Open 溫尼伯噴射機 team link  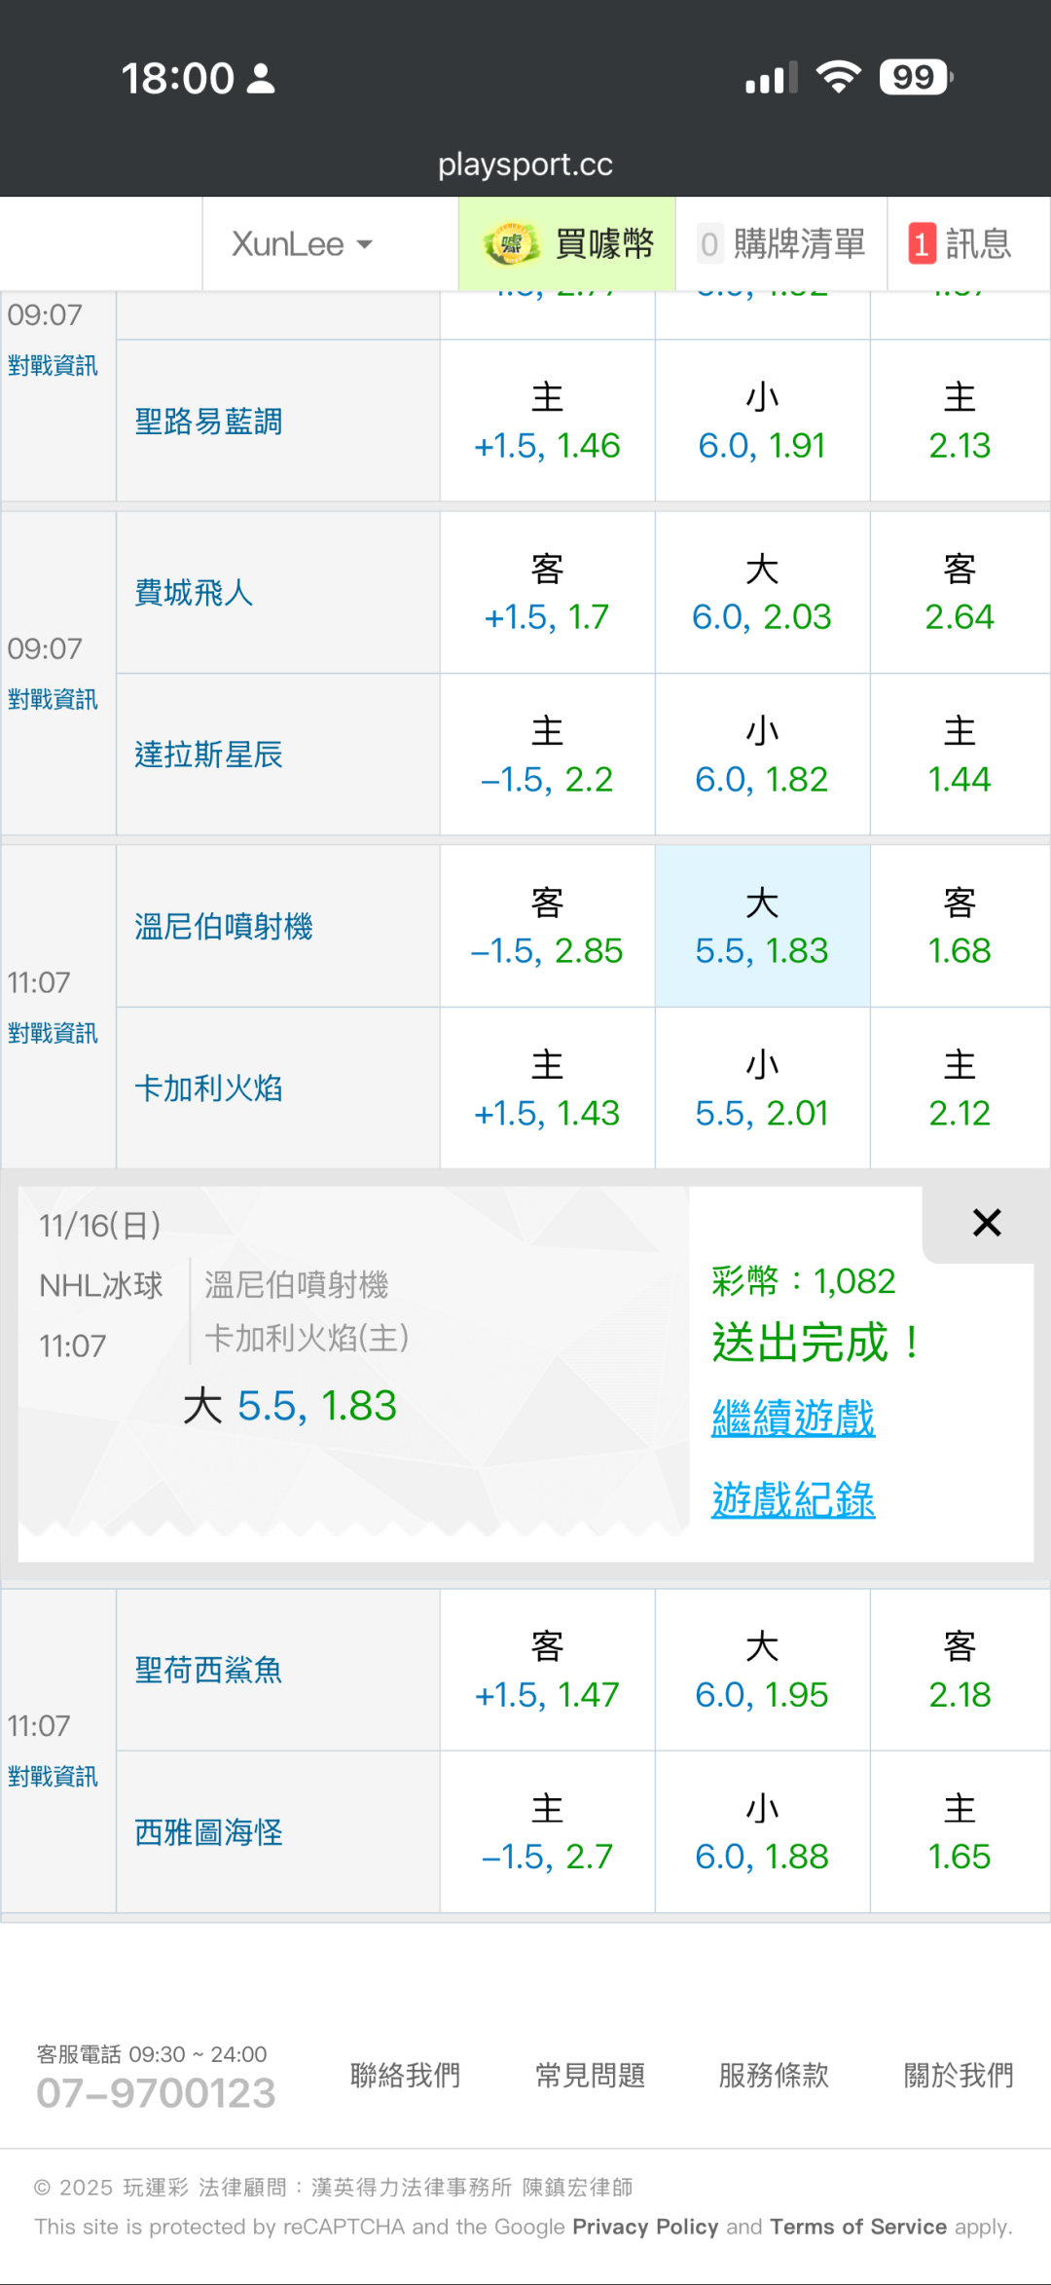pyautogui.click(x=224, y=926)
